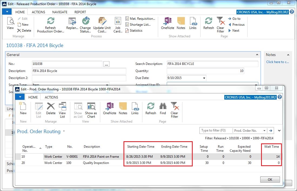Click New icon in the Routing window

(x=23, y=108)
